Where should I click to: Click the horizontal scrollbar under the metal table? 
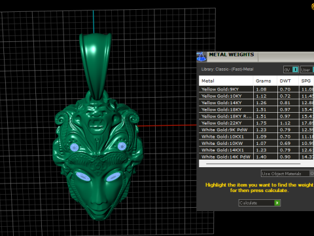point(253,163)
